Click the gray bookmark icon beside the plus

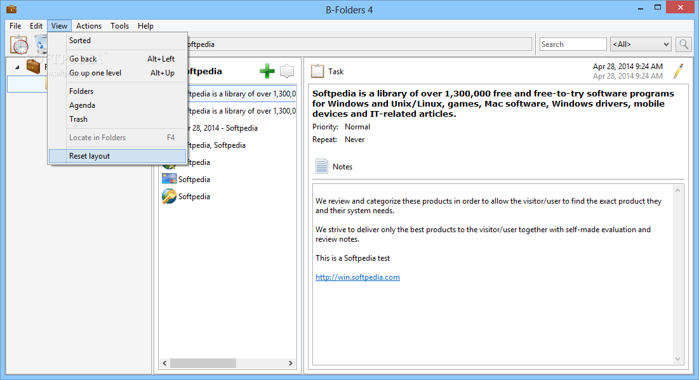coord(287,71)
